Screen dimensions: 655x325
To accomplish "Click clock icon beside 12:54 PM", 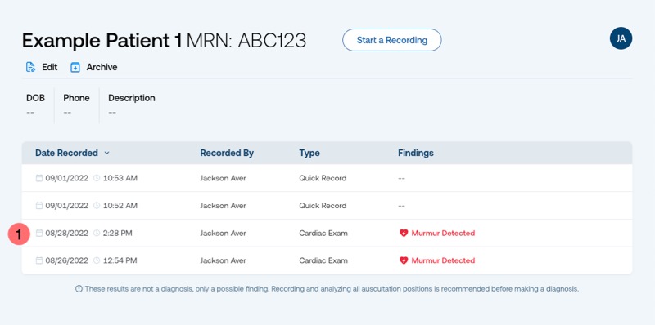I will pos(97,260).
